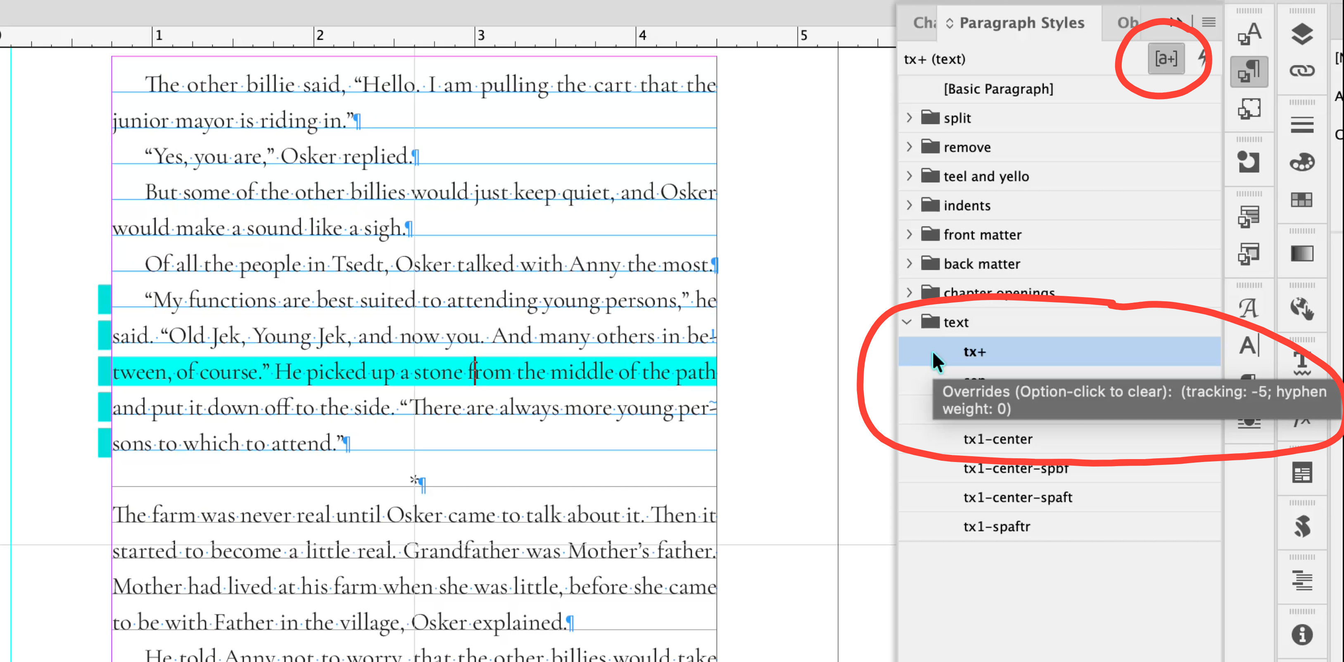This screenshot has height=662, width=1344.
Task: Click the T with wavy underline icon
Action: click(1302, 362)
